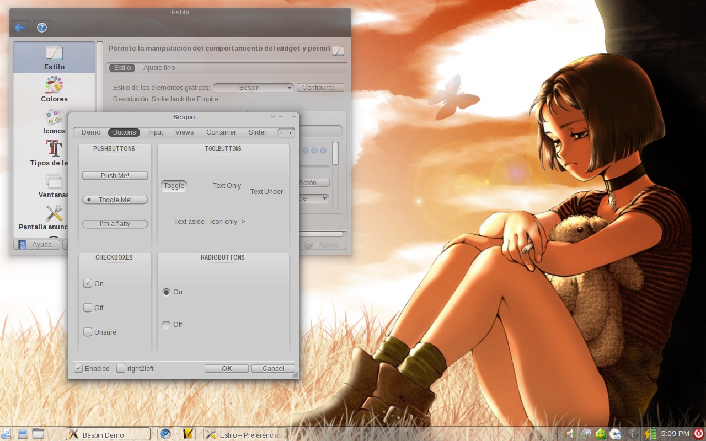The width and height of the screenshot is (706, 441).
Task: Click the "I'm a flatty" button
Action: click(115, 224)
